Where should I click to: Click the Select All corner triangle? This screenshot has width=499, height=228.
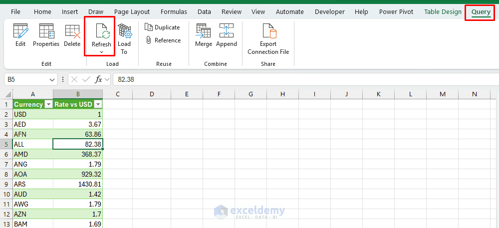pos(8,94)
